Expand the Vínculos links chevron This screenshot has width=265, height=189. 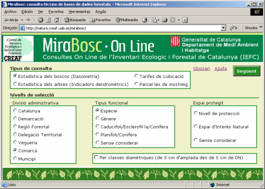click(261, 27)
